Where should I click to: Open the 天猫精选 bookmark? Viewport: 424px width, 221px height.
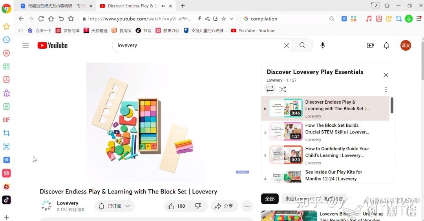coord(95,31)
